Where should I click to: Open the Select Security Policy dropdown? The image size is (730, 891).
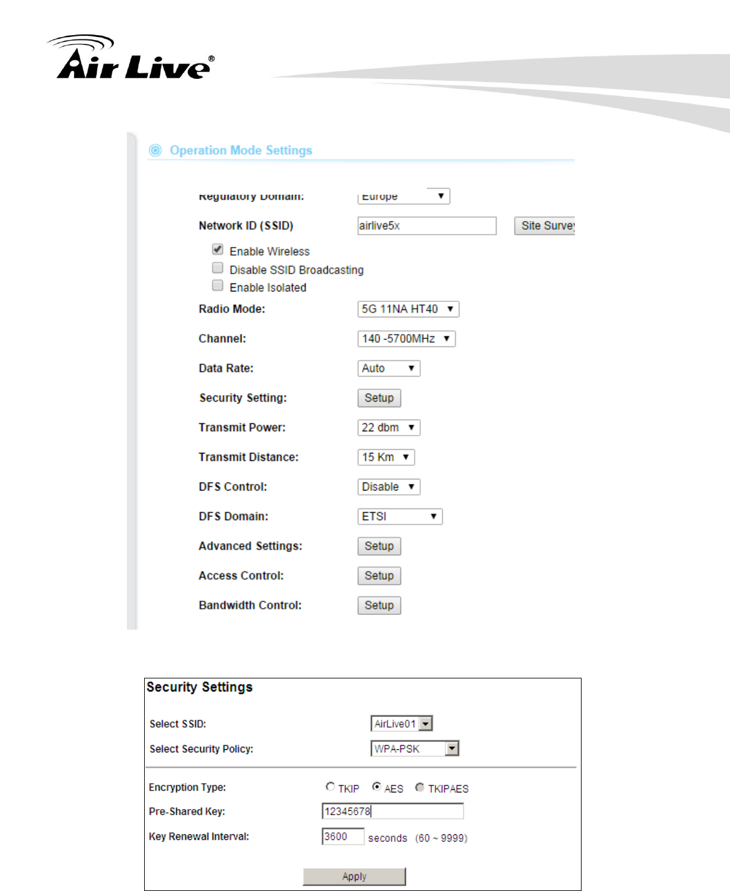pyautogui.click(x=415, y=749)
